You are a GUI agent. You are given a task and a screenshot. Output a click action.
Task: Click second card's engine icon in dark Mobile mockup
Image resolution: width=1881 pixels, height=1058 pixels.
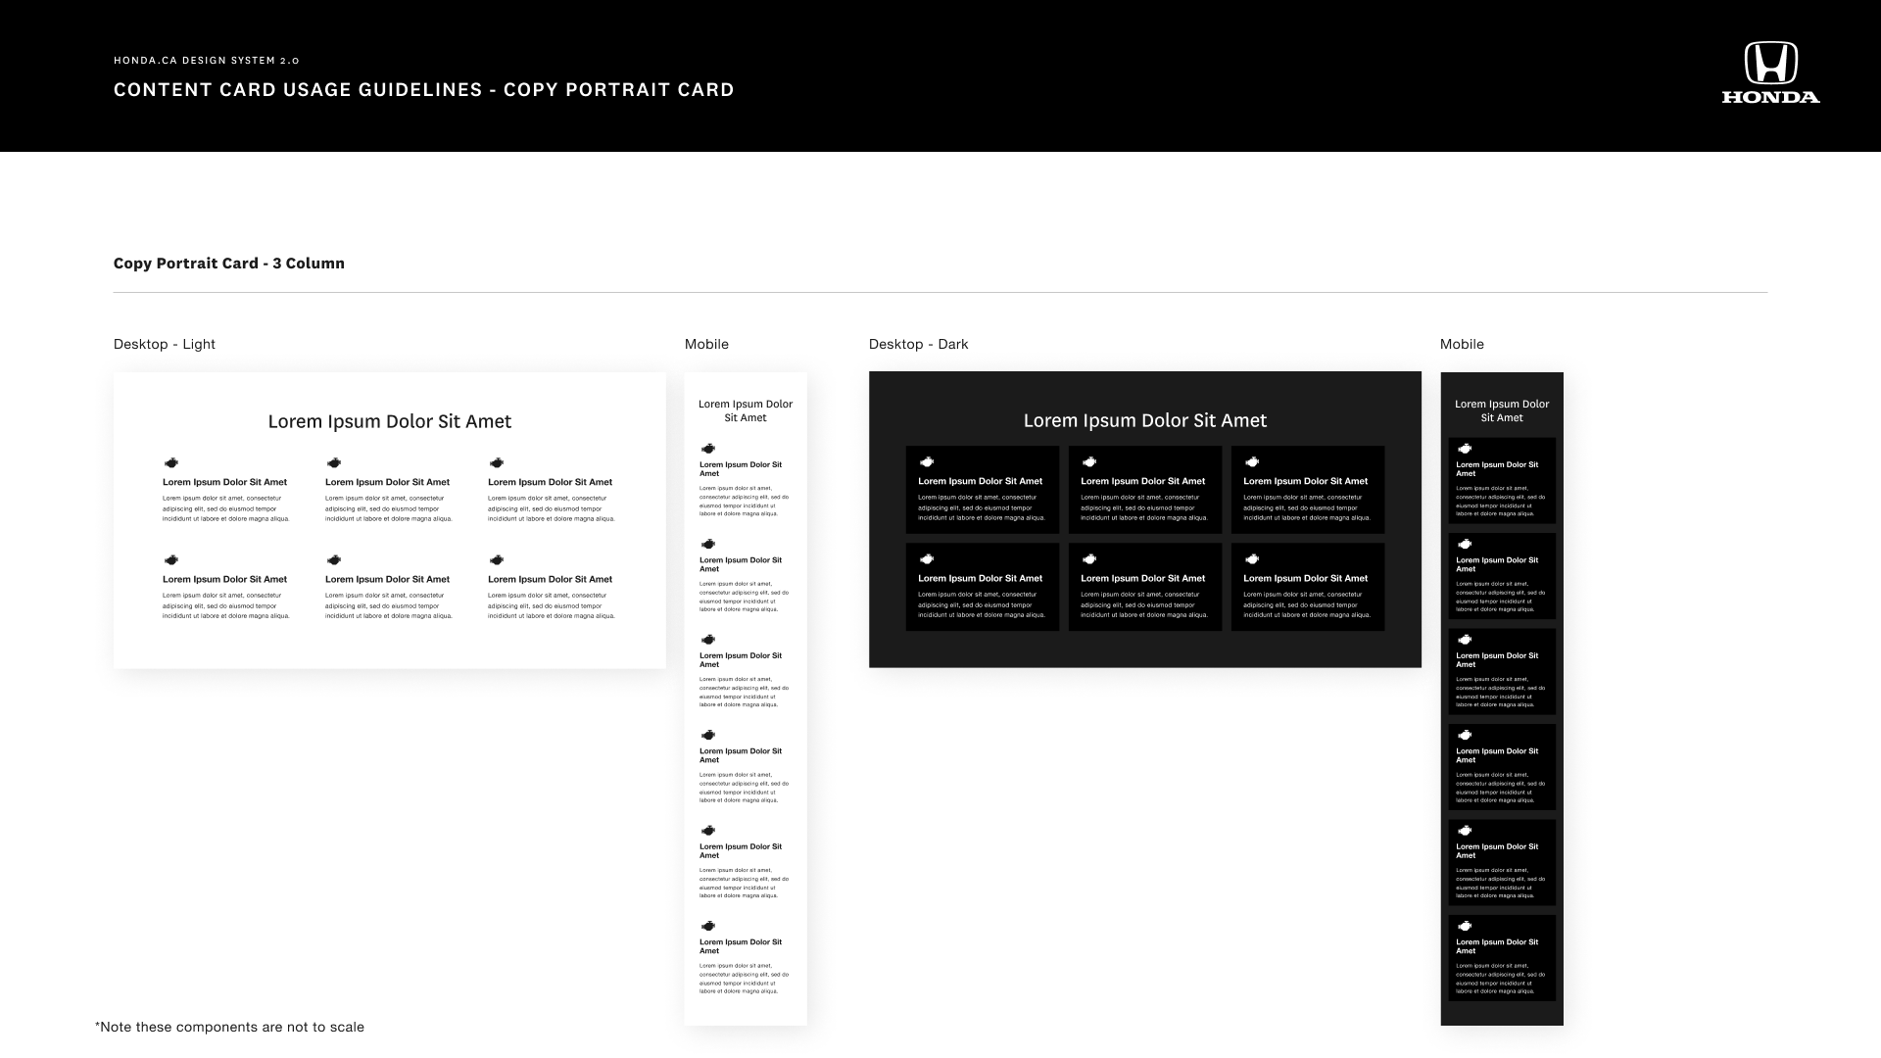click(1464, 544)
